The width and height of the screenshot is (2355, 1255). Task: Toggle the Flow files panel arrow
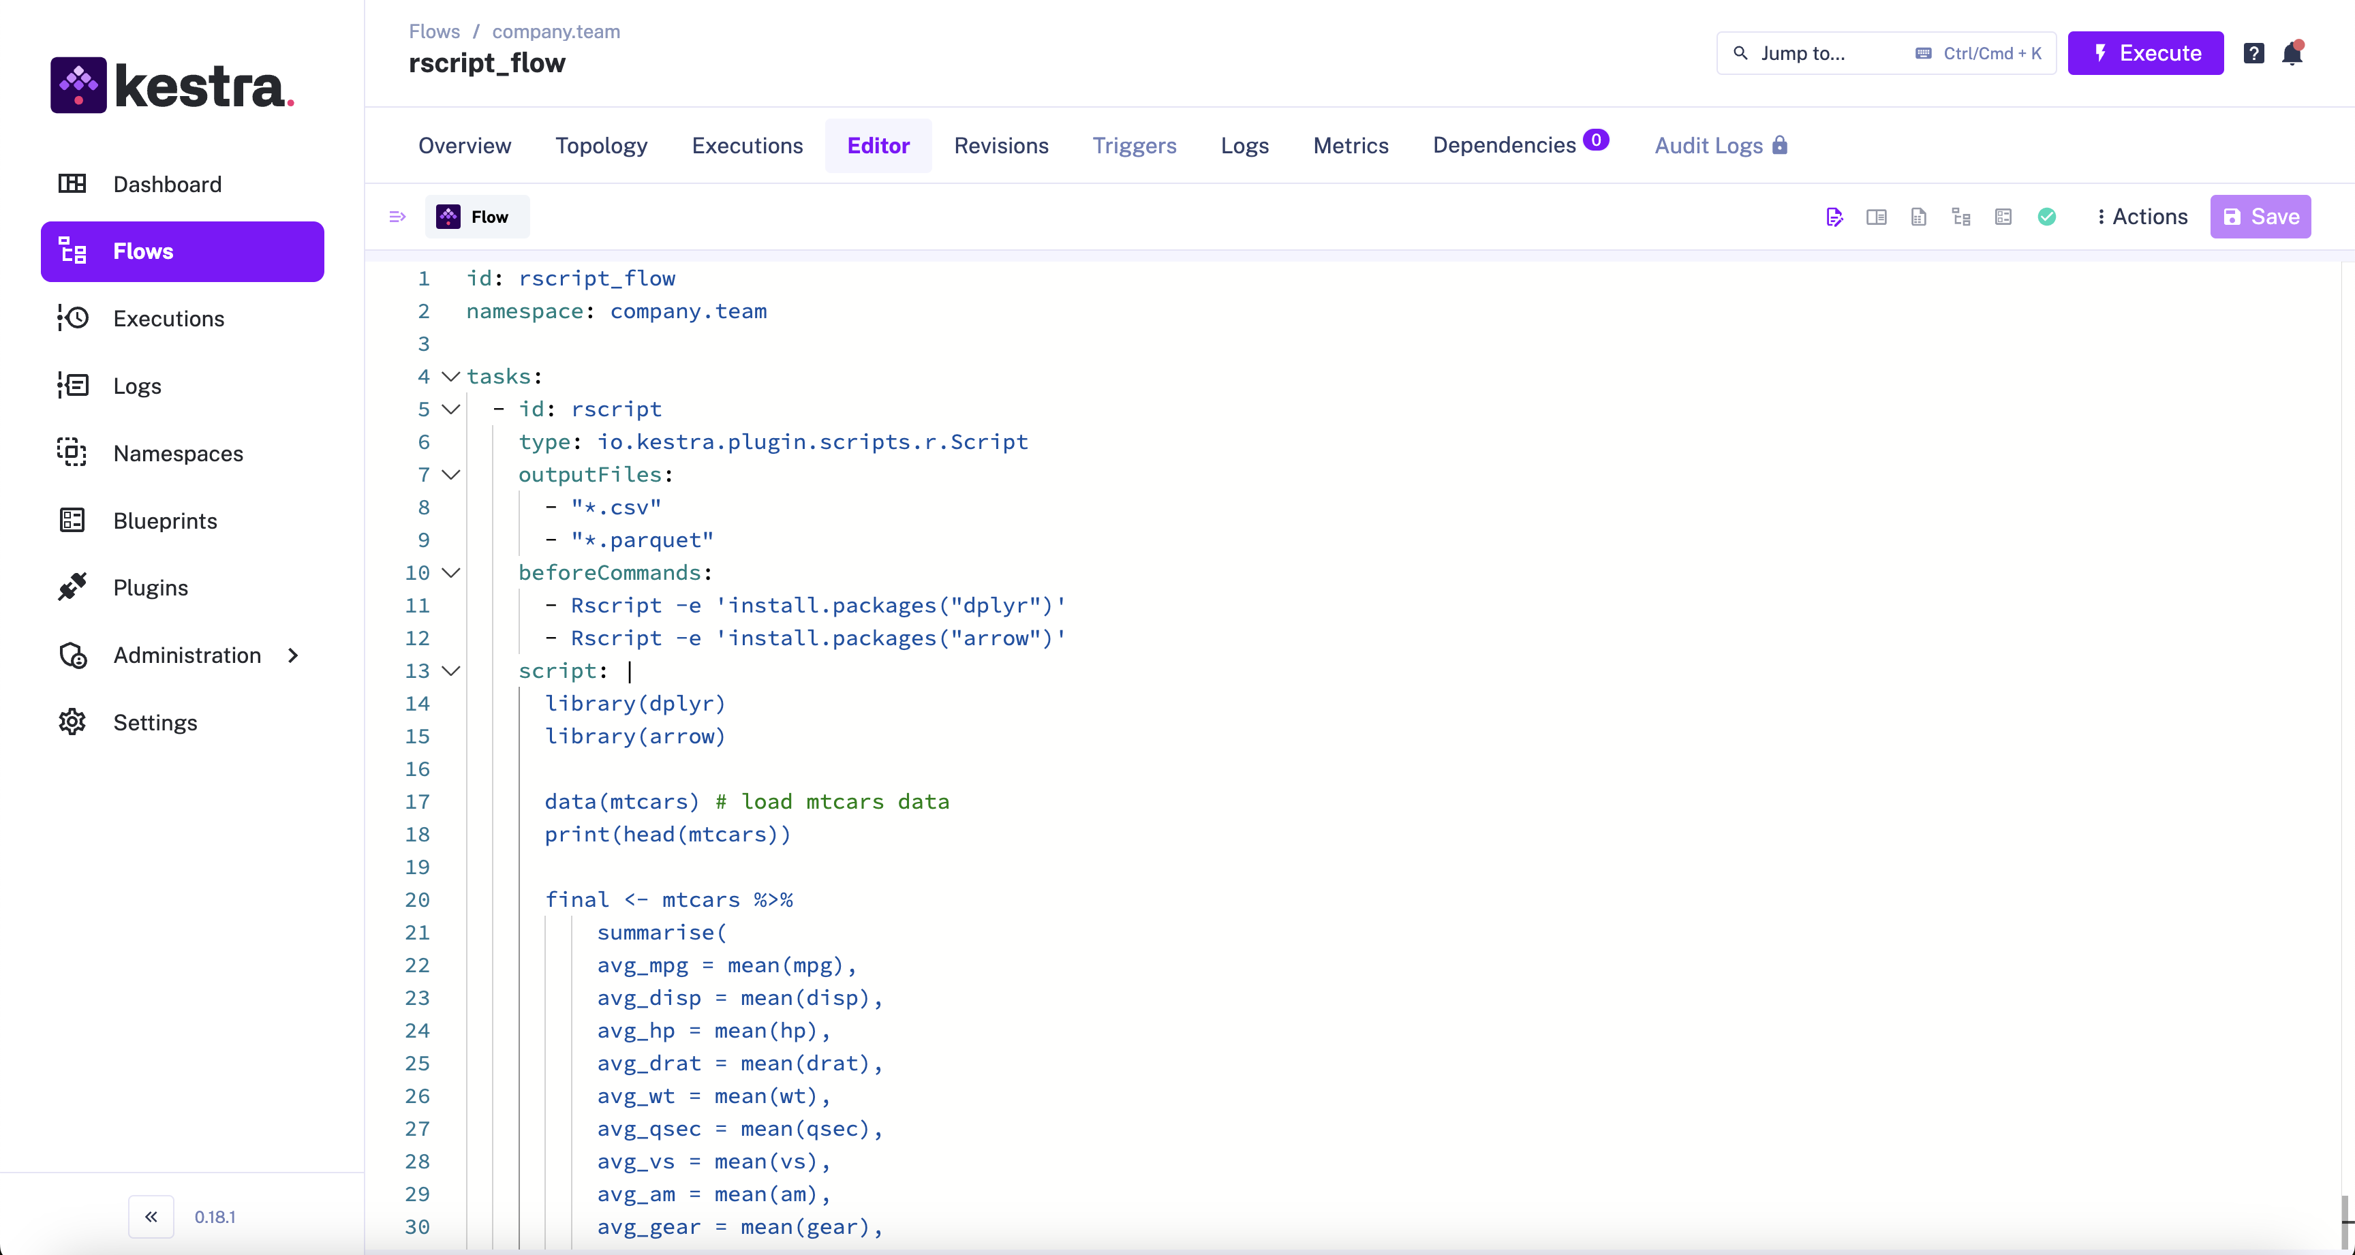[398, 217]
